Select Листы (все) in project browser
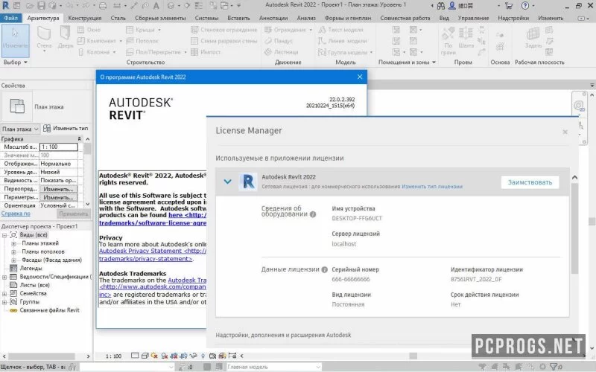The width and height of the screenshot is (596, 372). pos(34,285)
